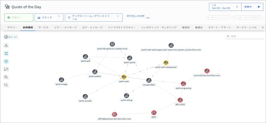Switch to the サービス tab
This screenshot has height=123, width=266.
[x=44, y=27]
